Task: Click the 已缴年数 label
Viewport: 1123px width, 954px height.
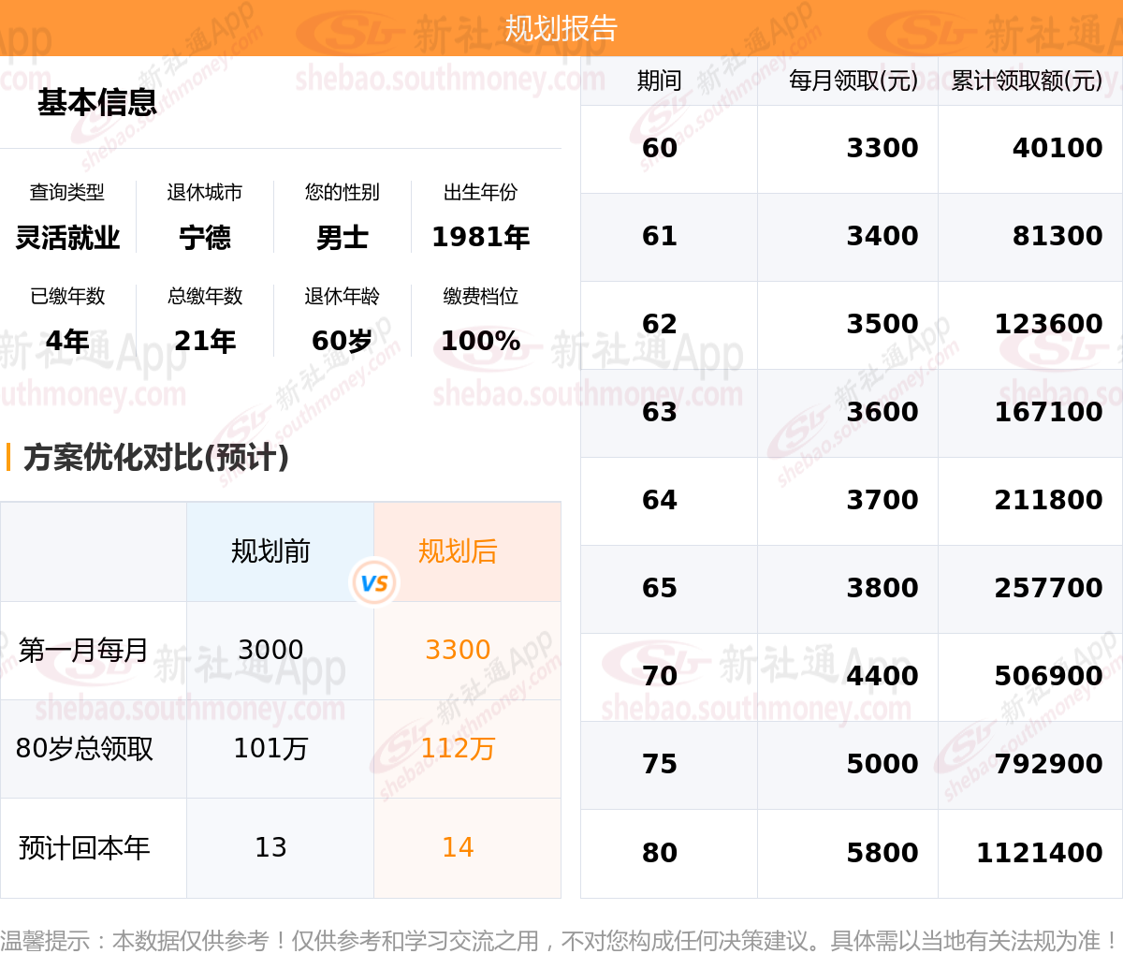Action: (x=67, y=296)
